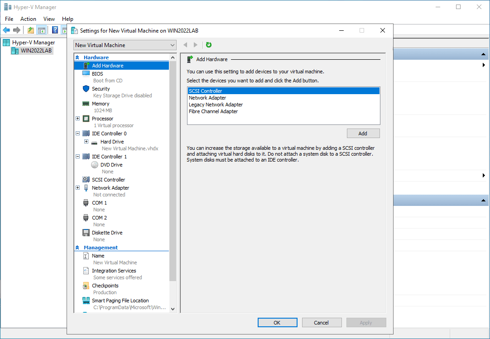Viewport: 490px width, 339px height.
Task: Select the Integration Services icon
Action: (x=86, y=271)
